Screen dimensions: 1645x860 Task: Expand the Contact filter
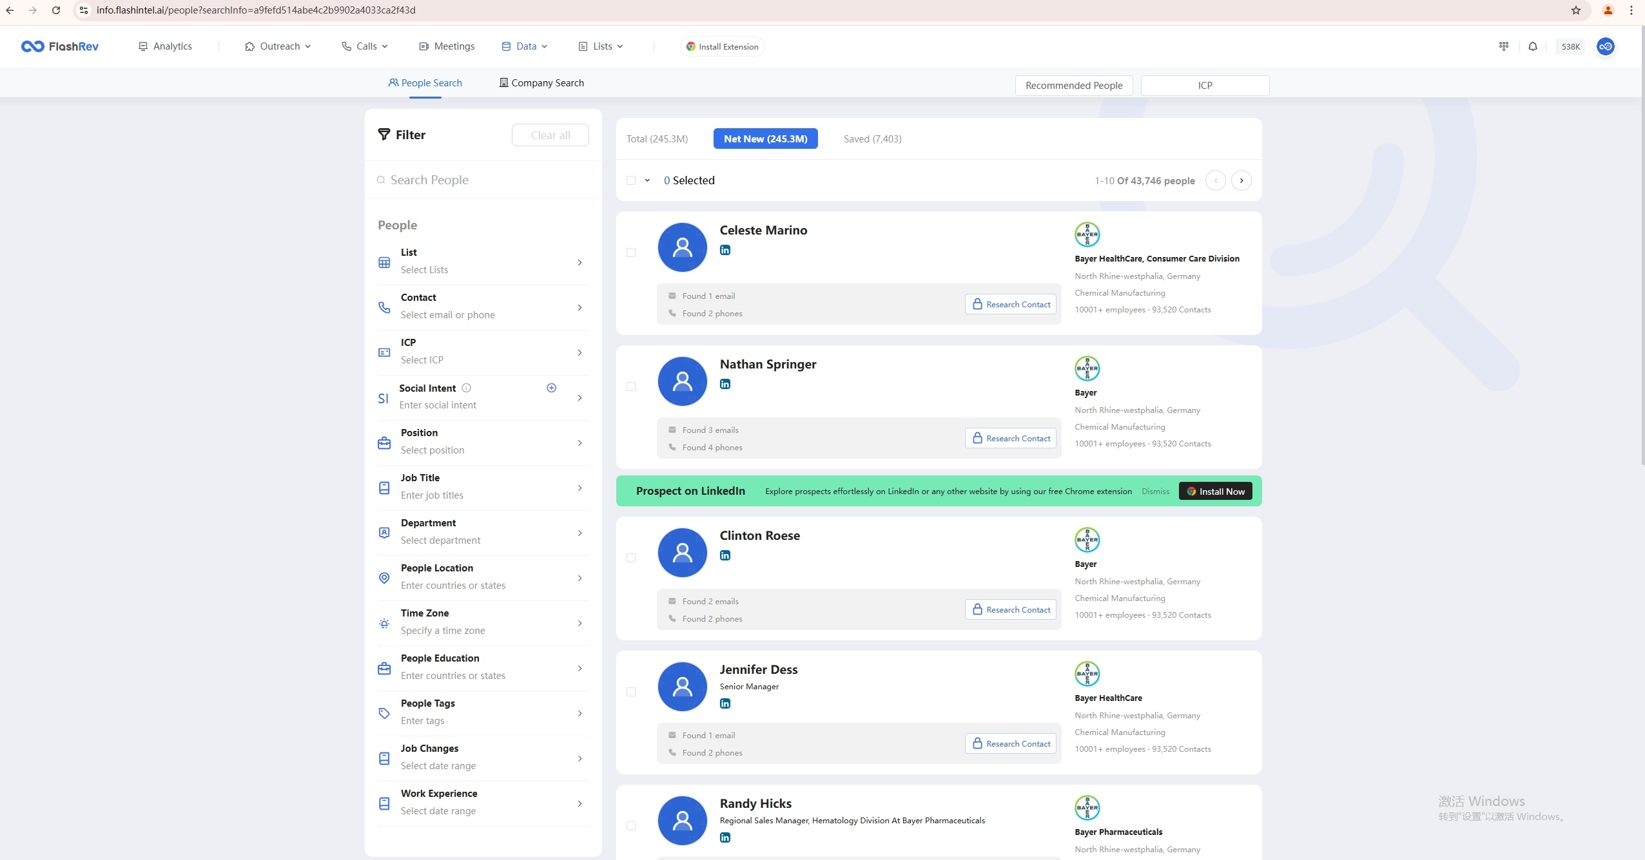point(483,307)
